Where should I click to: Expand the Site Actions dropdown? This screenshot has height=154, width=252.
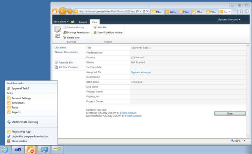(61, 22)
